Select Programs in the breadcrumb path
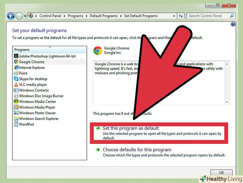Viewport: 243px width, 183px height. 75,16
